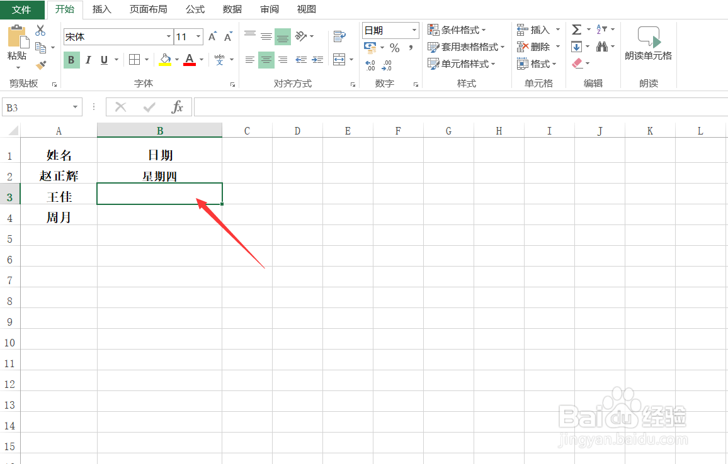Toggle Italic formatting
Image resolution: width=728 pixels, height=464 pixels.
click(88, 60)
